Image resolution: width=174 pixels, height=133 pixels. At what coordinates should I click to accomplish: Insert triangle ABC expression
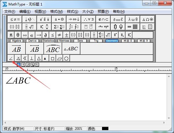point(71,49)
